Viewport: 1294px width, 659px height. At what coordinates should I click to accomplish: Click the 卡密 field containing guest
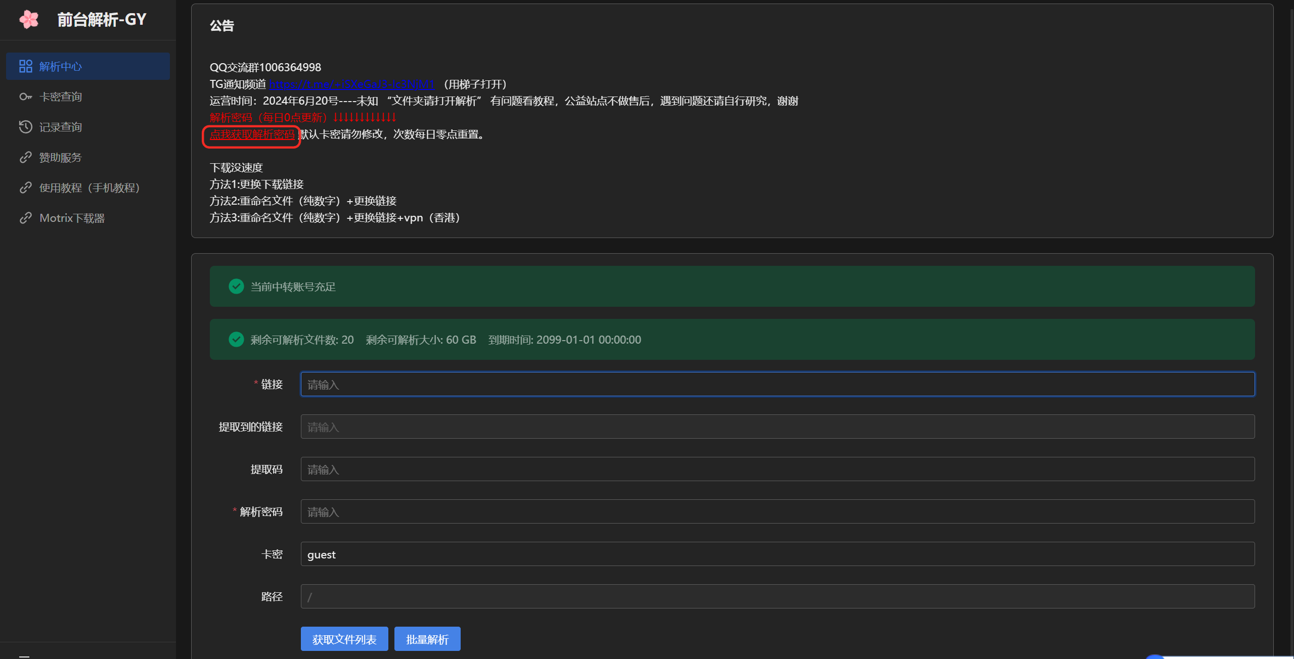(x=777, y=554)
